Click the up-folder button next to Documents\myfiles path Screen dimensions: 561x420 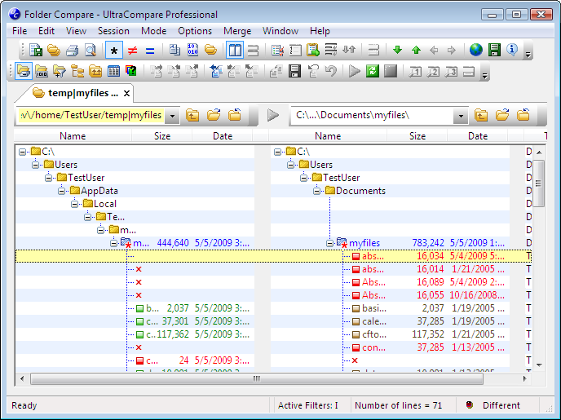click(481, 115)
